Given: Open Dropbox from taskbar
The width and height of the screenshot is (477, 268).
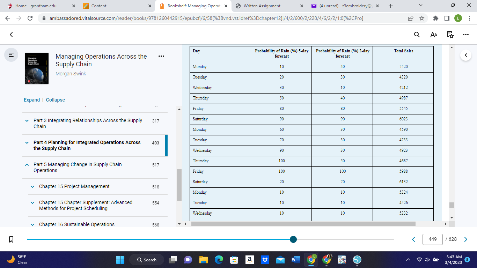Looking at the screenshot, I should pos(265,260).
